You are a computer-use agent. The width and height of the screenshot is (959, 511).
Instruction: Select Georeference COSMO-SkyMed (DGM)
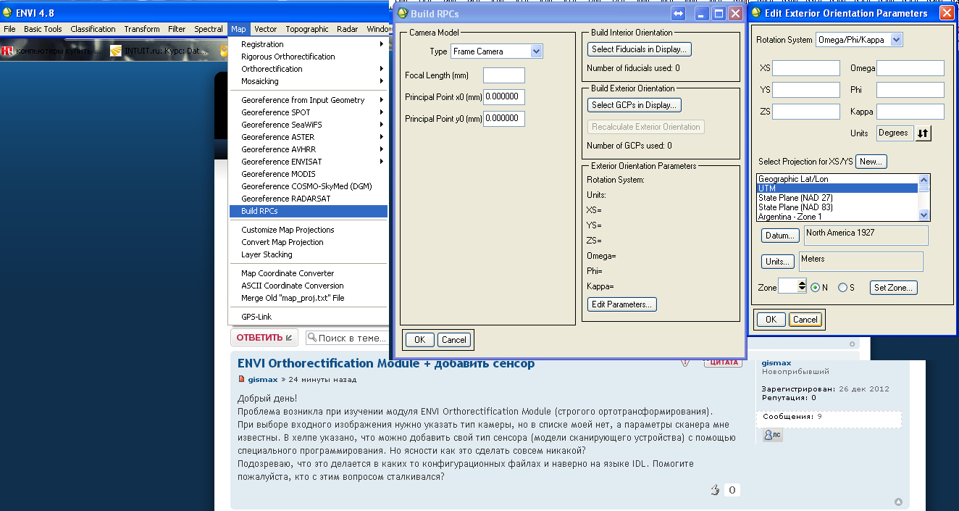tap(309, 186)
